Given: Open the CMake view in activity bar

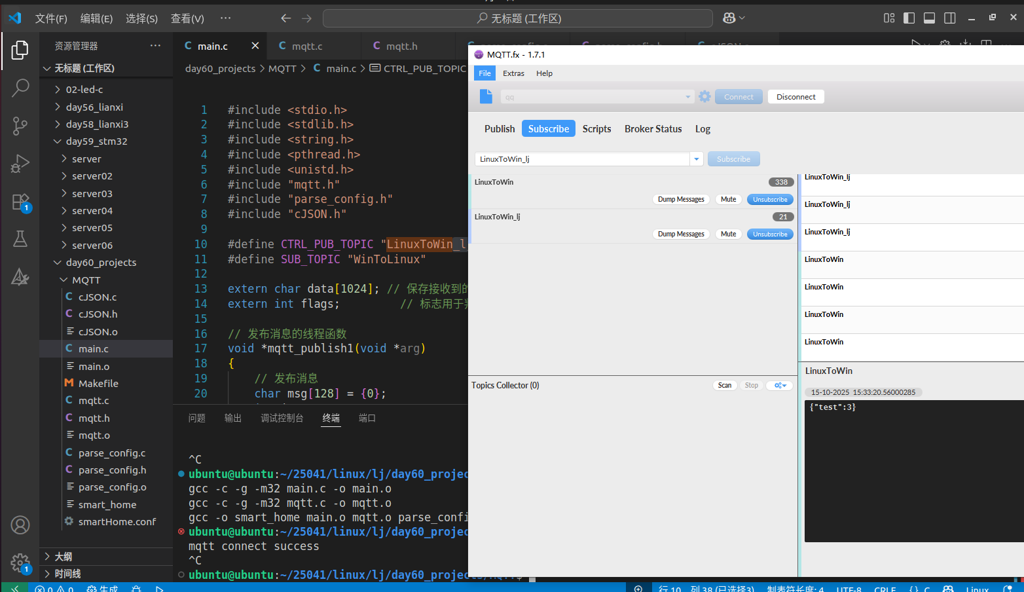Looking at the screenshot, I should coord(20,277).
